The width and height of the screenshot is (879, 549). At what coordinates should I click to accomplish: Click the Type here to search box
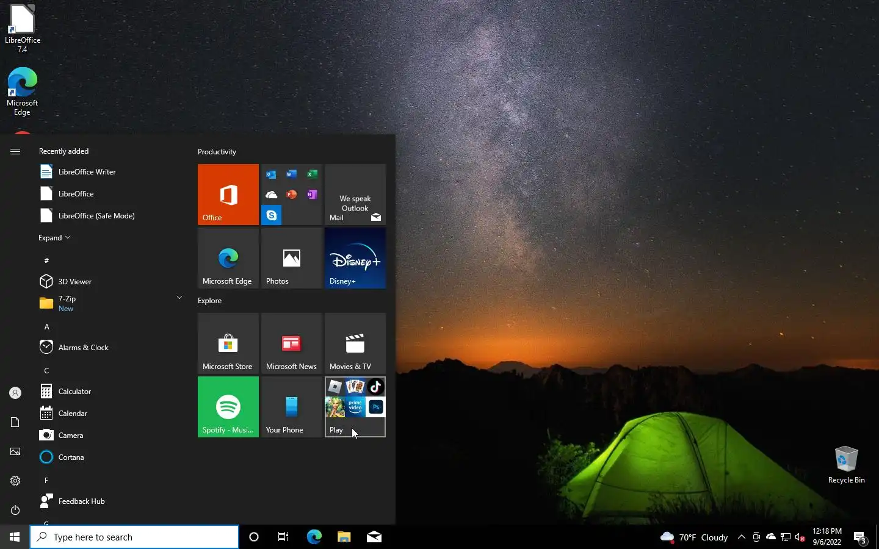(x=134, y=537)
